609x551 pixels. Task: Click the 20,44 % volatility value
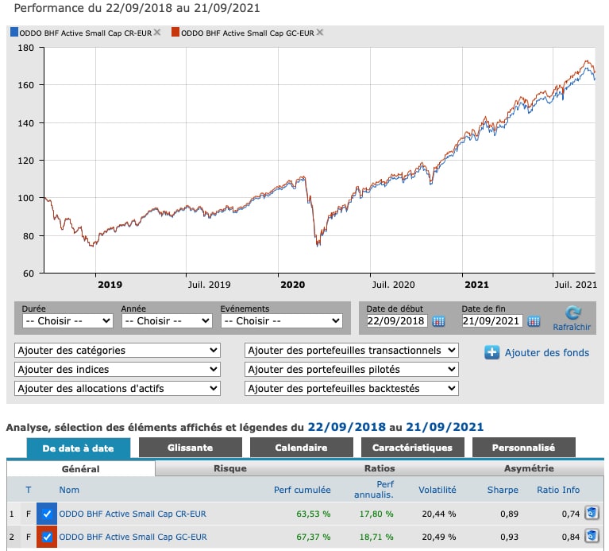(x=439, y=514)
